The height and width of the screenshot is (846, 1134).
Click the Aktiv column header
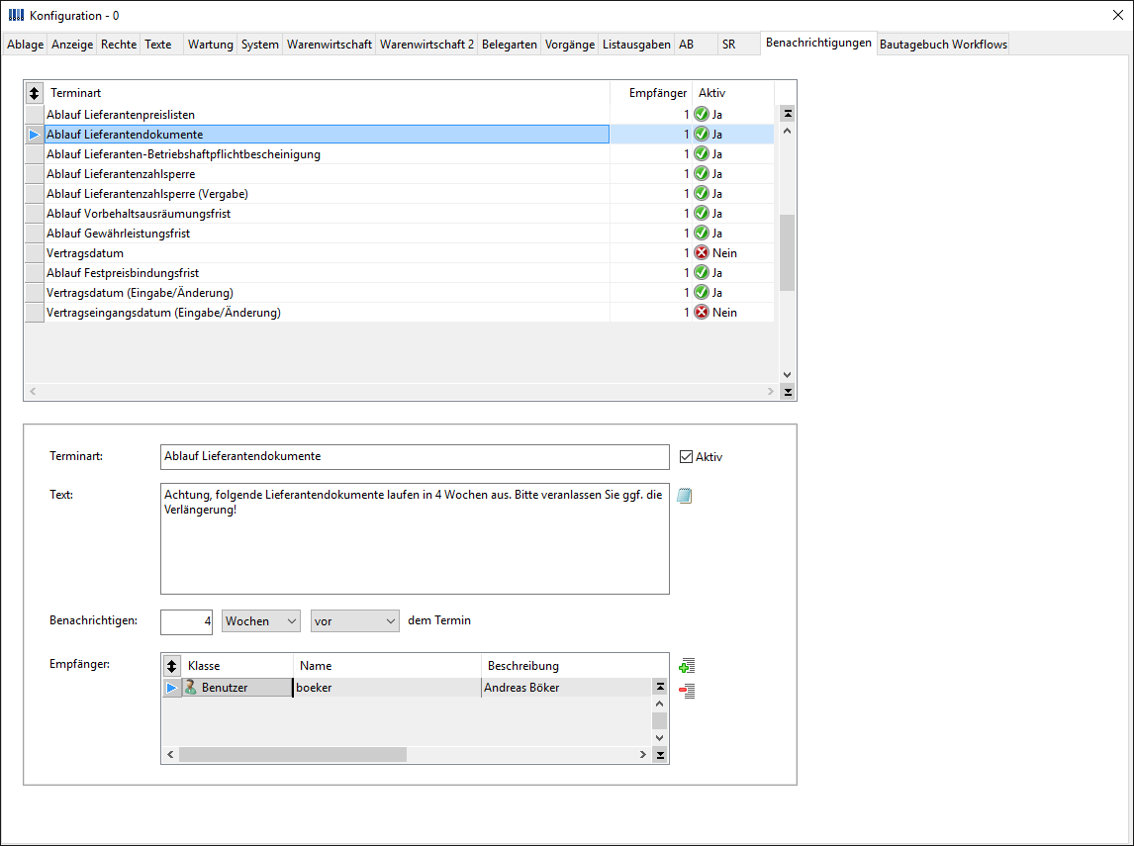click(733, 93)
